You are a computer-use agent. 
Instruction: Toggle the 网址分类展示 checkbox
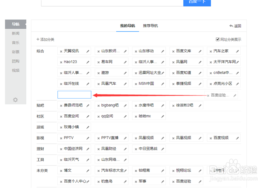coord(218,39)
